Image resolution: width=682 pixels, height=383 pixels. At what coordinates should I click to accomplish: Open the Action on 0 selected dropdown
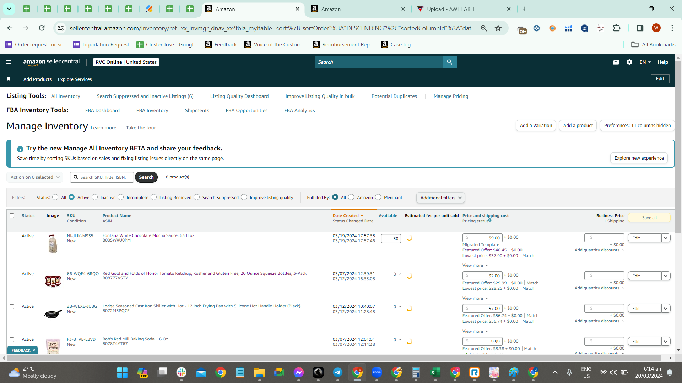tap(35, 177)
